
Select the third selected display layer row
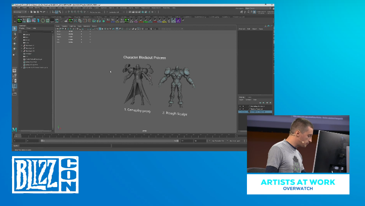pos(256,112)
